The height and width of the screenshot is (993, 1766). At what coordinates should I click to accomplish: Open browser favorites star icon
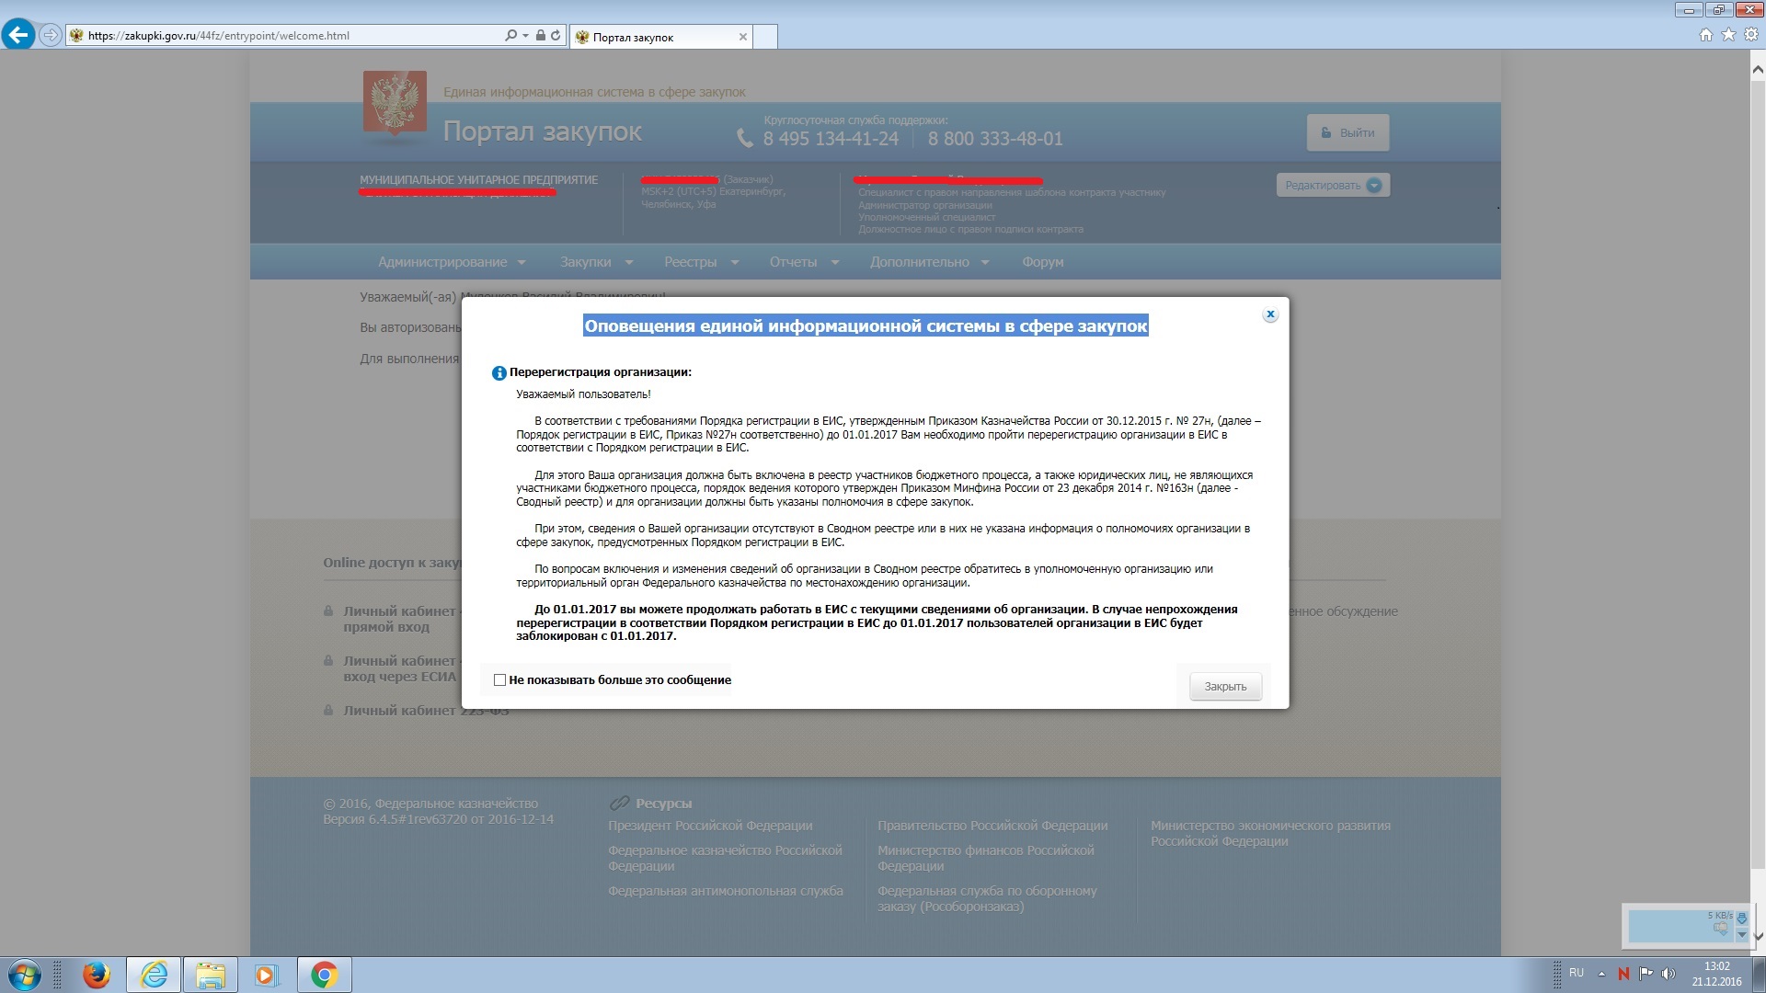pos(1728,35)
